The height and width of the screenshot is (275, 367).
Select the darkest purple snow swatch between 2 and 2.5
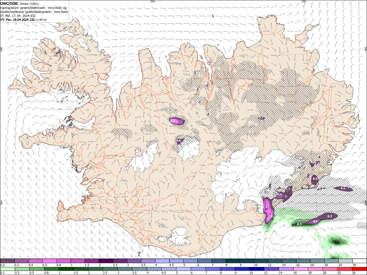click(x=106, y=261)
